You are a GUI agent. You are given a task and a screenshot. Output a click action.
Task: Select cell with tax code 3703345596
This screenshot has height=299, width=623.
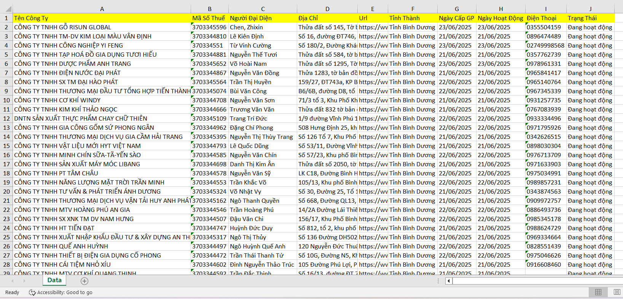209,27
